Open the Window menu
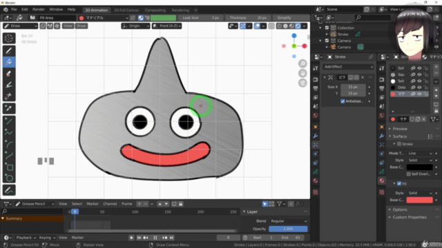Image resolution: width=442 pixels, height=248 pixels. (x=56, y=9)
